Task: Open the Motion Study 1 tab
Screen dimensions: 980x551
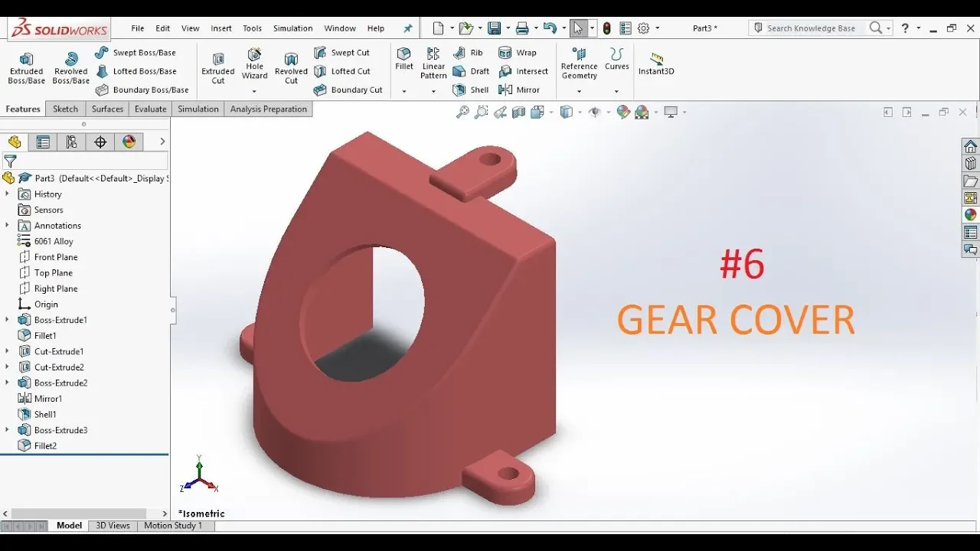Action: point(173,526)
